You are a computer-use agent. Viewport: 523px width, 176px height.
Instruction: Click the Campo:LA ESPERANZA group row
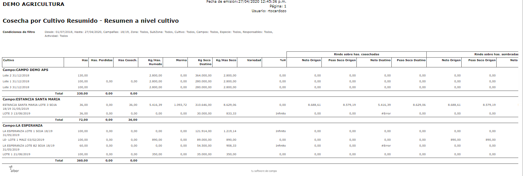[22, 125]
